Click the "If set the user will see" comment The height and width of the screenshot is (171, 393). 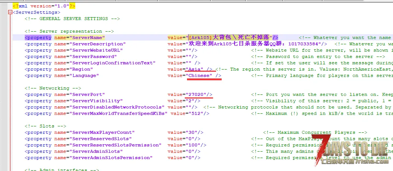pyautogui.click(x=322, y=63)
